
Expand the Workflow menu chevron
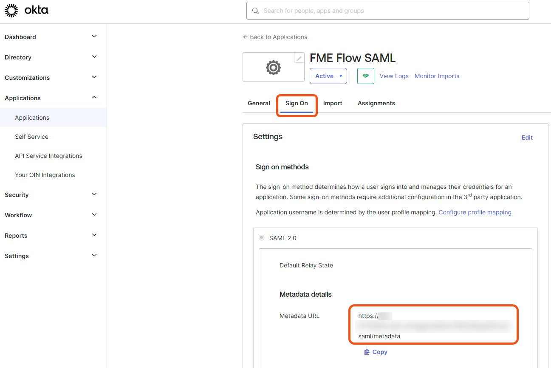coord(94,215)
